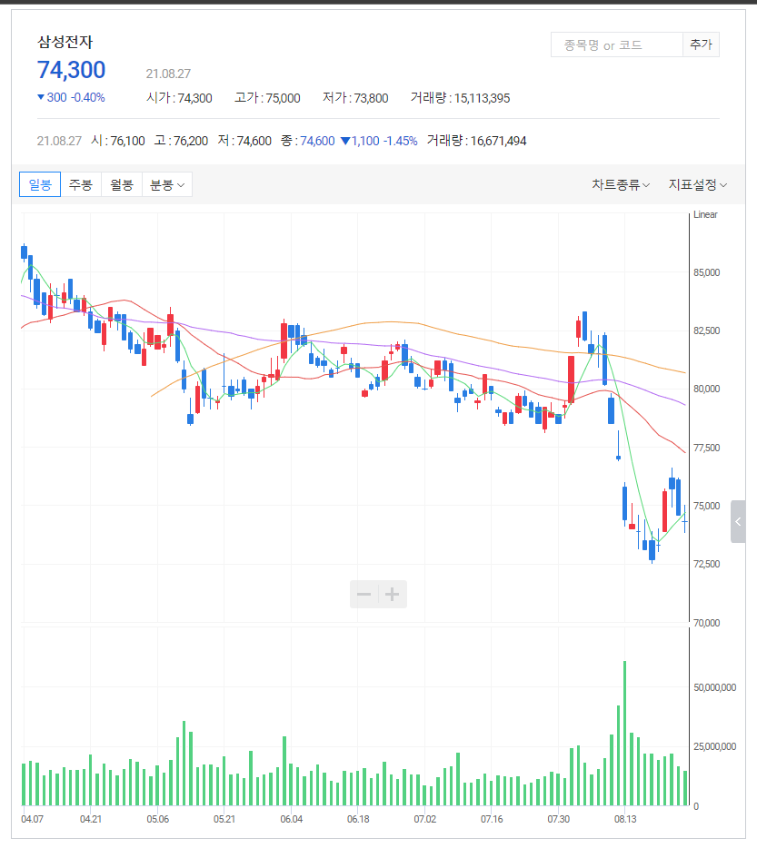Click the decline ▼1,100 -1.45% text
The height and width of the screenshot is (848, 757).
(x=379, y=141)
